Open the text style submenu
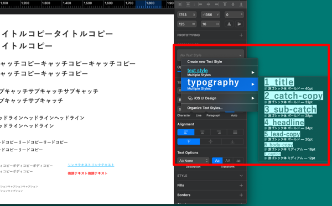This screenshot has height=206, width=332. coord(219,72)
